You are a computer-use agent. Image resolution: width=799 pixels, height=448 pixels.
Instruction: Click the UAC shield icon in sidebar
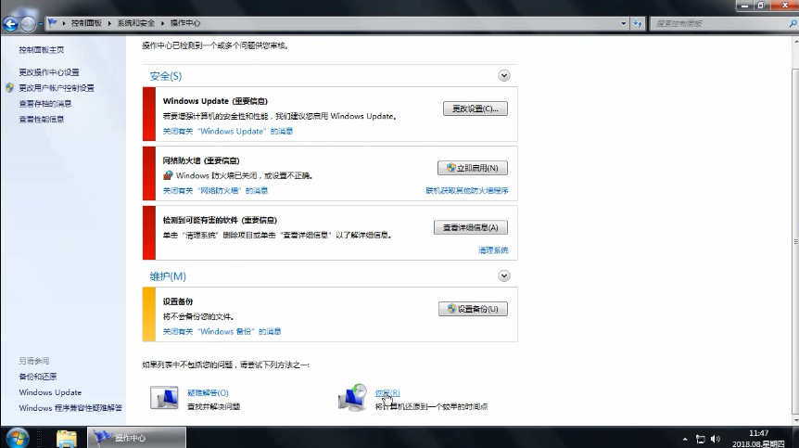click(x=9, y=88)
